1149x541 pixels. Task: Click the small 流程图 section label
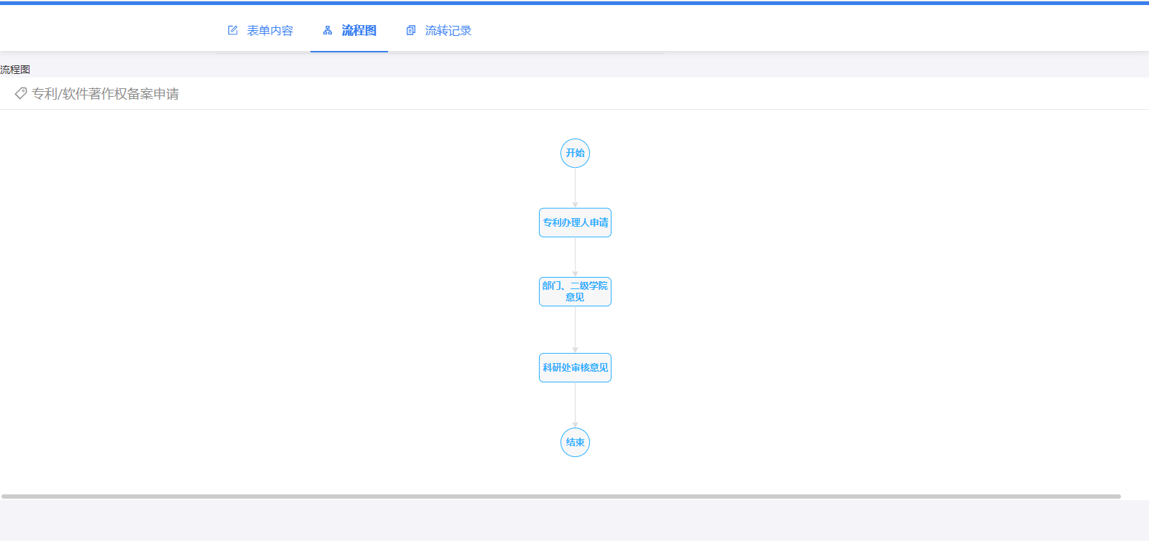click(x=15, y=70)
